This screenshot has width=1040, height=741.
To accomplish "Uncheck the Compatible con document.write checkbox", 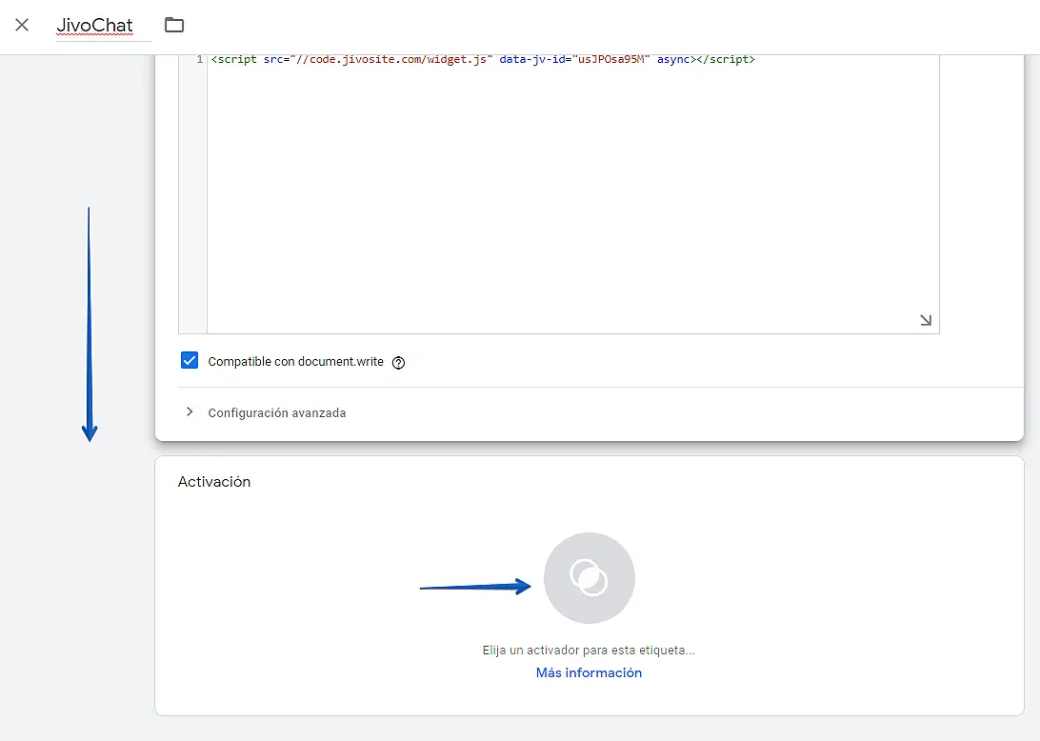I will 190,361.
